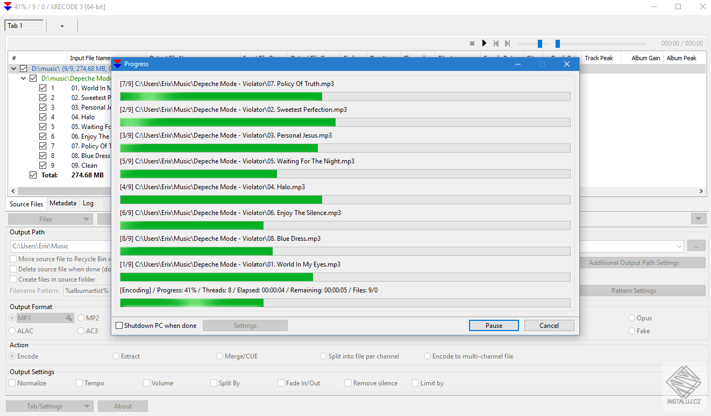711x416 pixels.
Task: Close the Progress dialog
Action: 566,64
